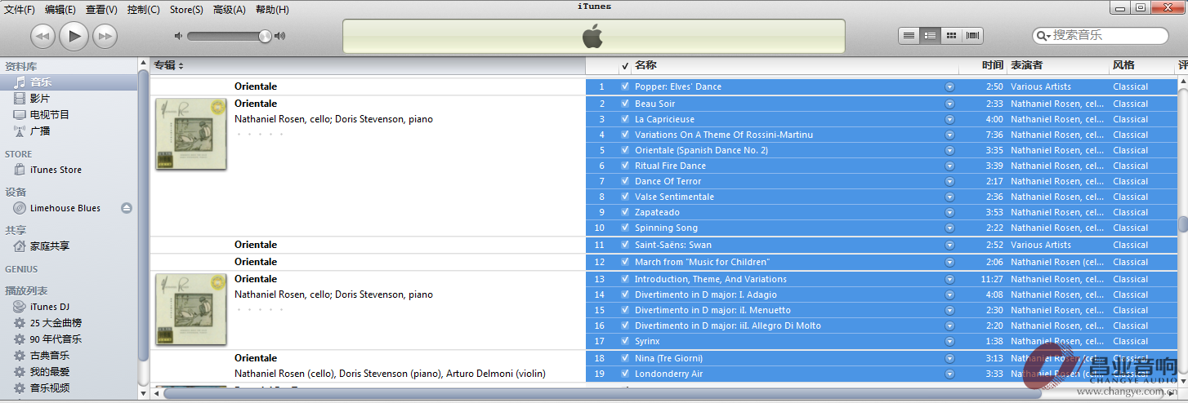Screen dimensions: 1188x403
Task: Switch to grid view
Action: tap(951, 35)
